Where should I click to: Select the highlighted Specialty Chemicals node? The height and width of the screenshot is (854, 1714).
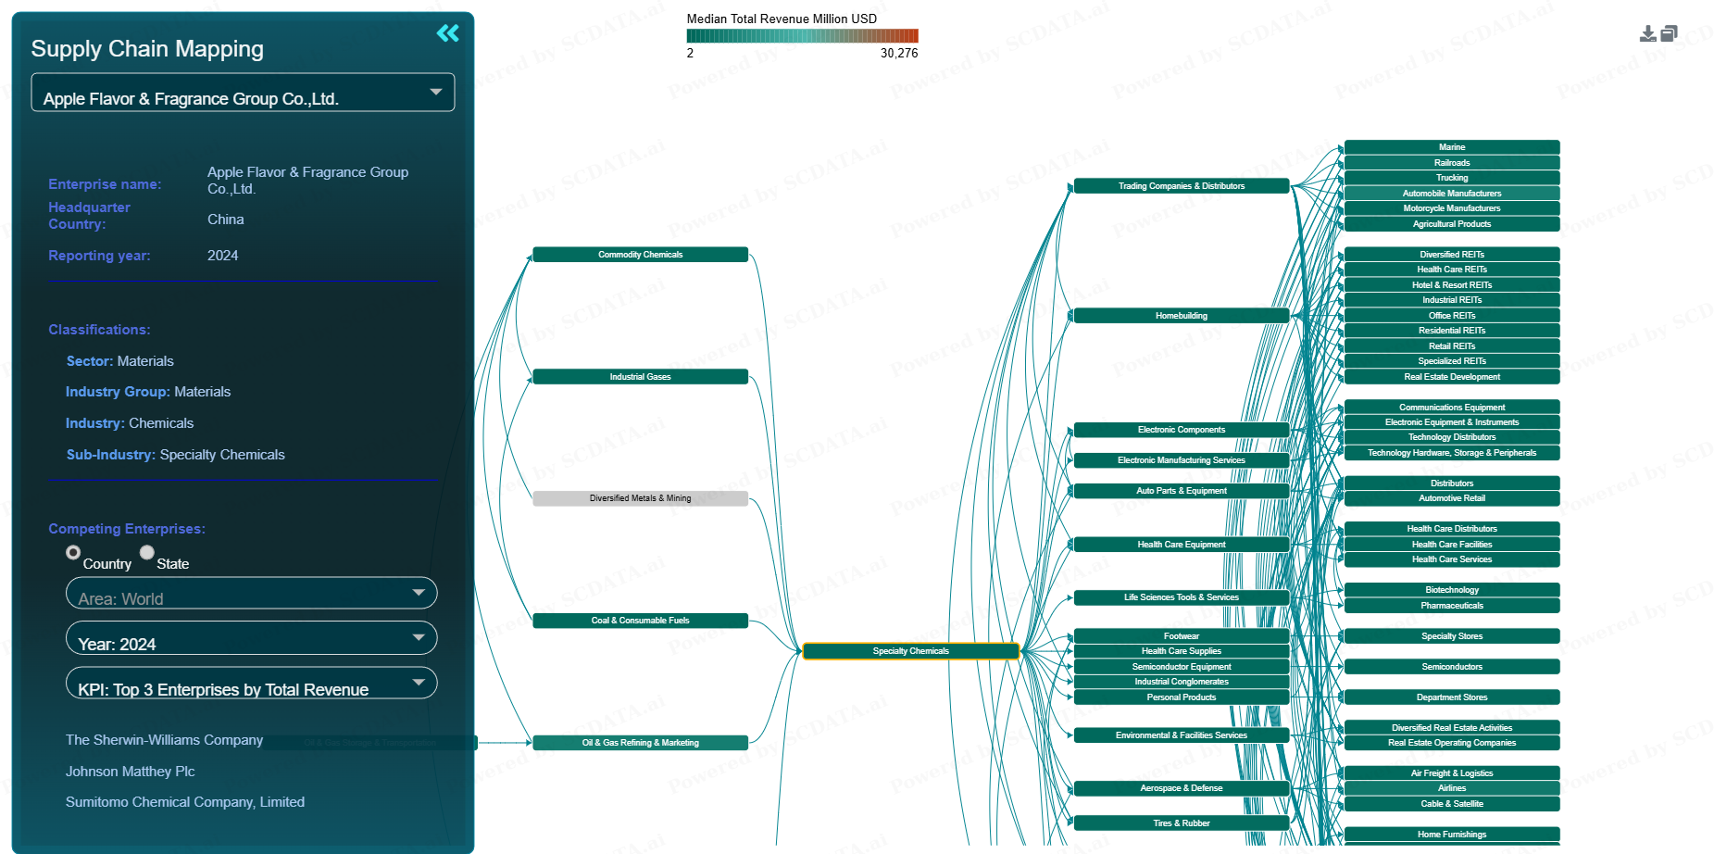coord(910,651)
